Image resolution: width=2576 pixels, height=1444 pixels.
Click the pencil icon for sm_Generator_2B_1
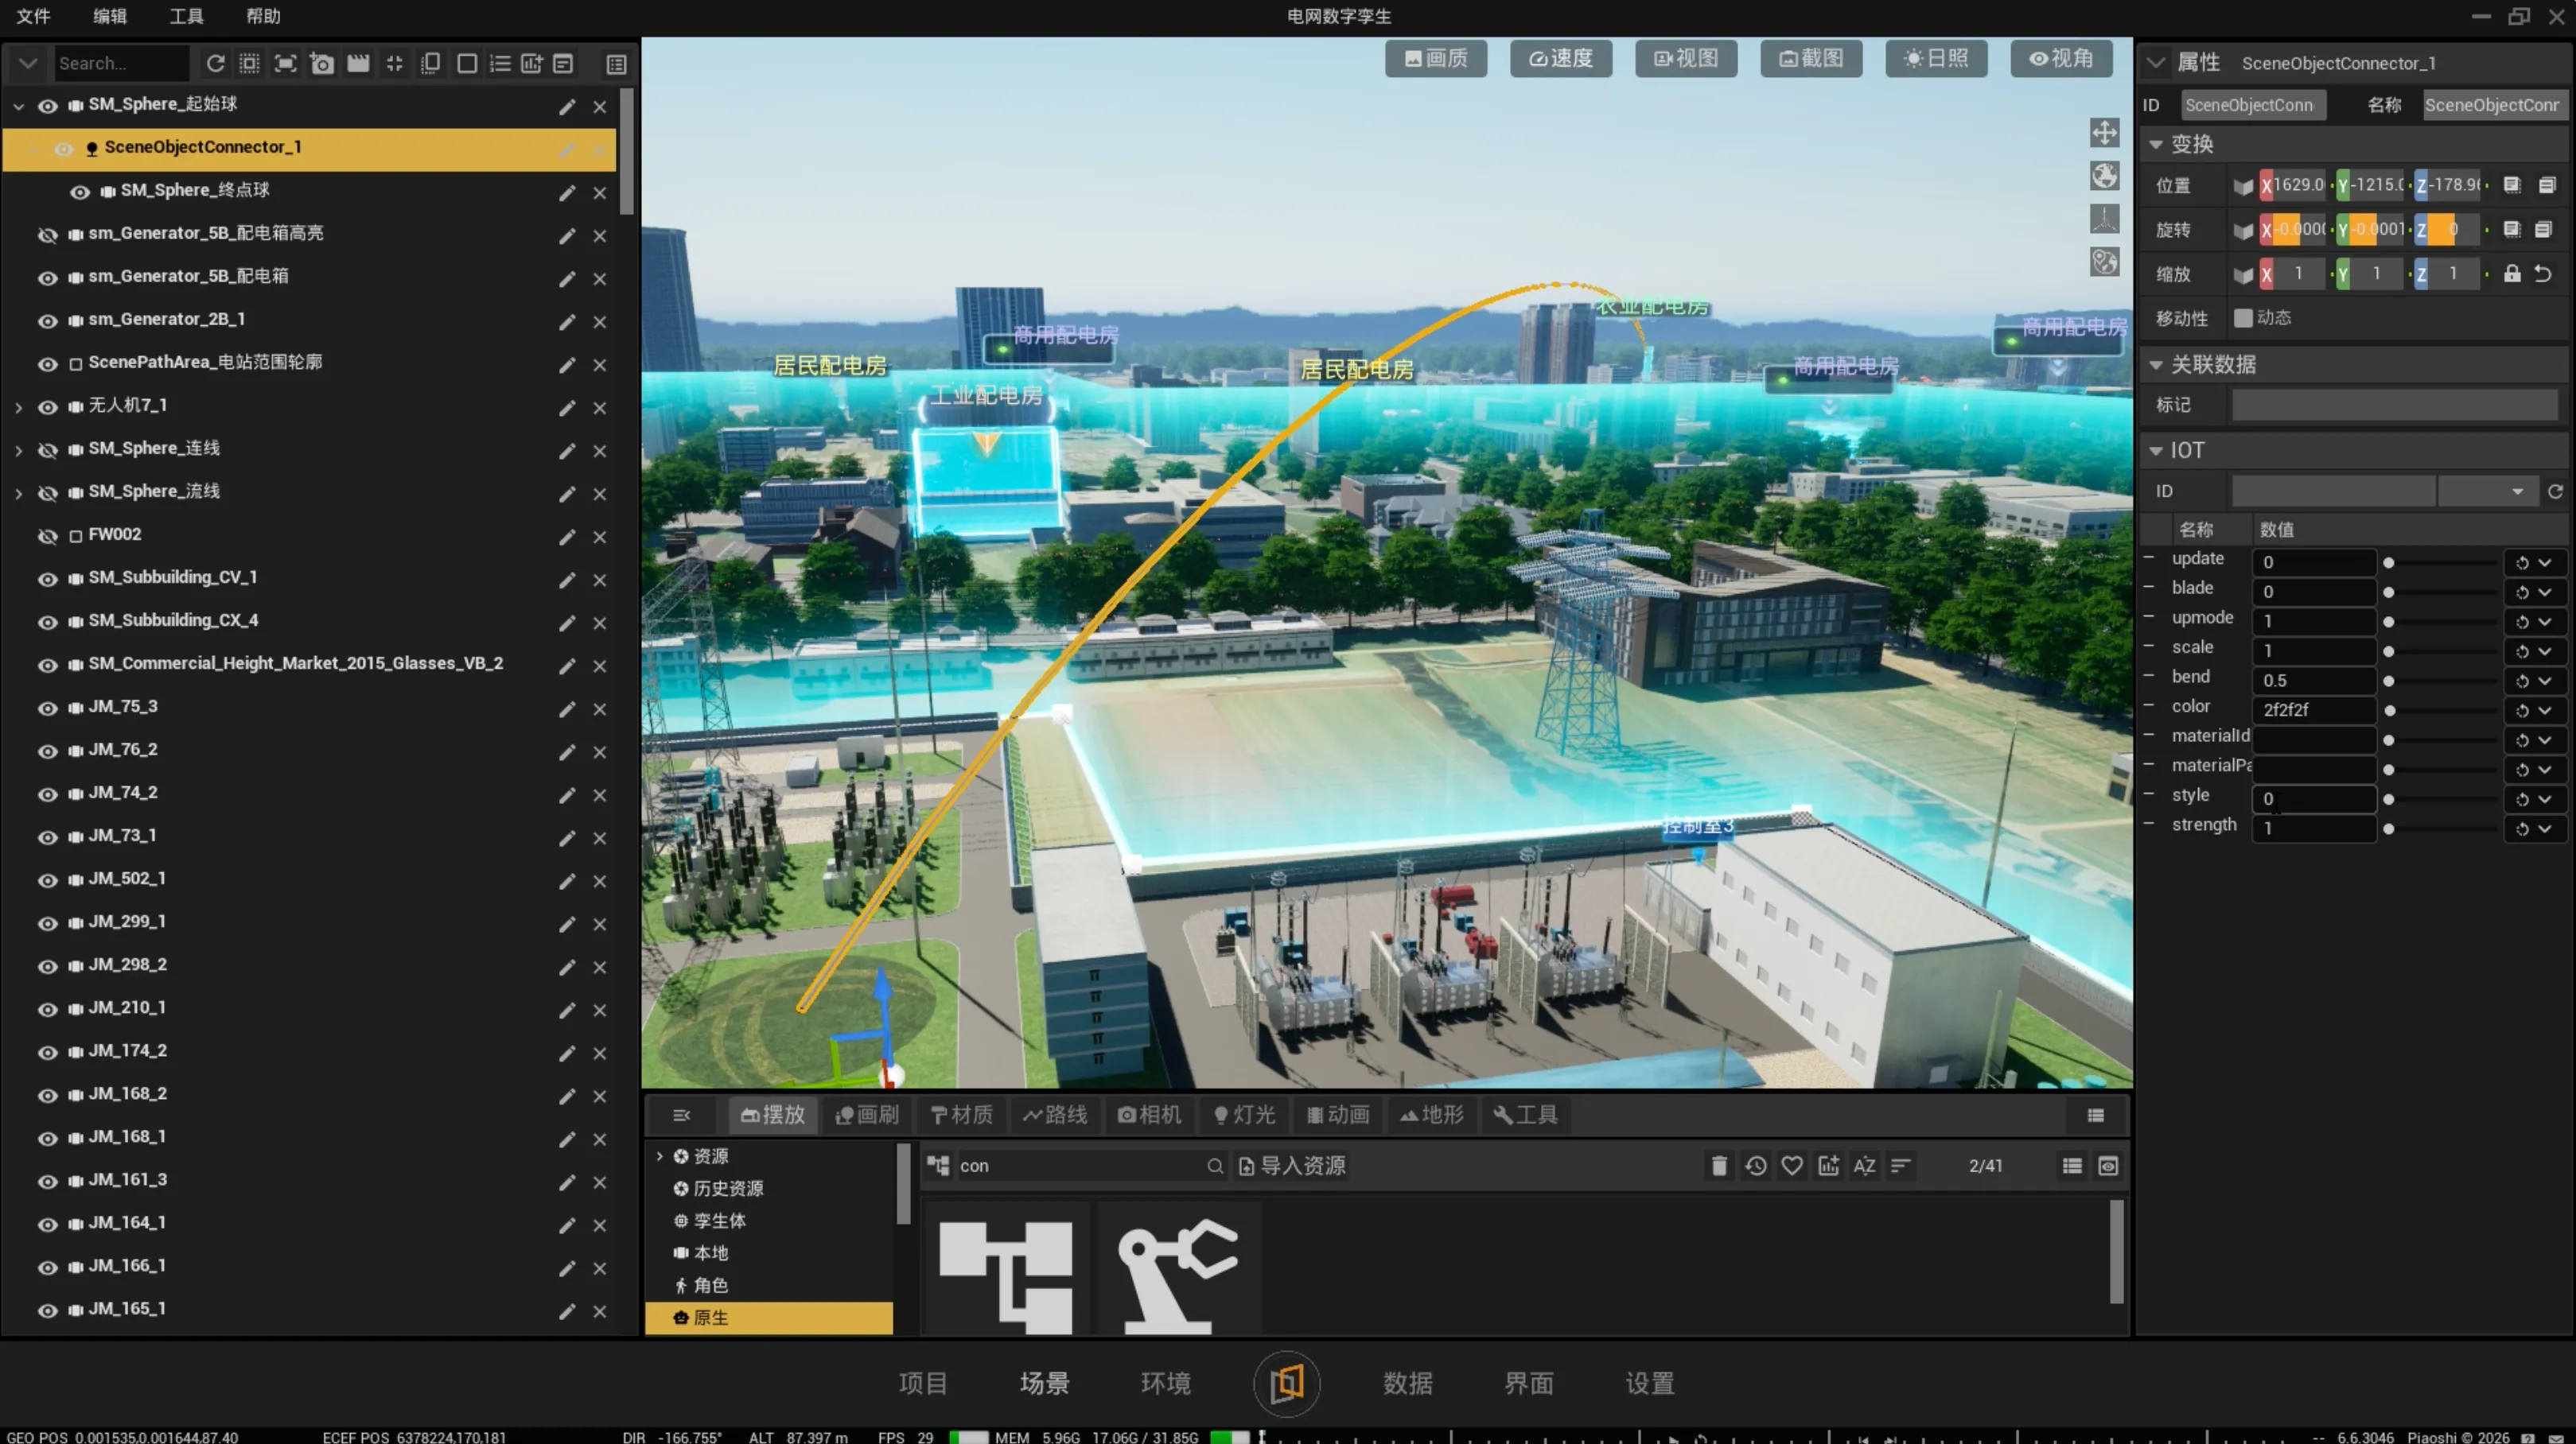(567, 322)
